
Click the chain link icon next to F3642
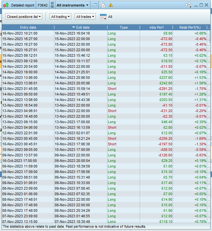coord(52,5)
